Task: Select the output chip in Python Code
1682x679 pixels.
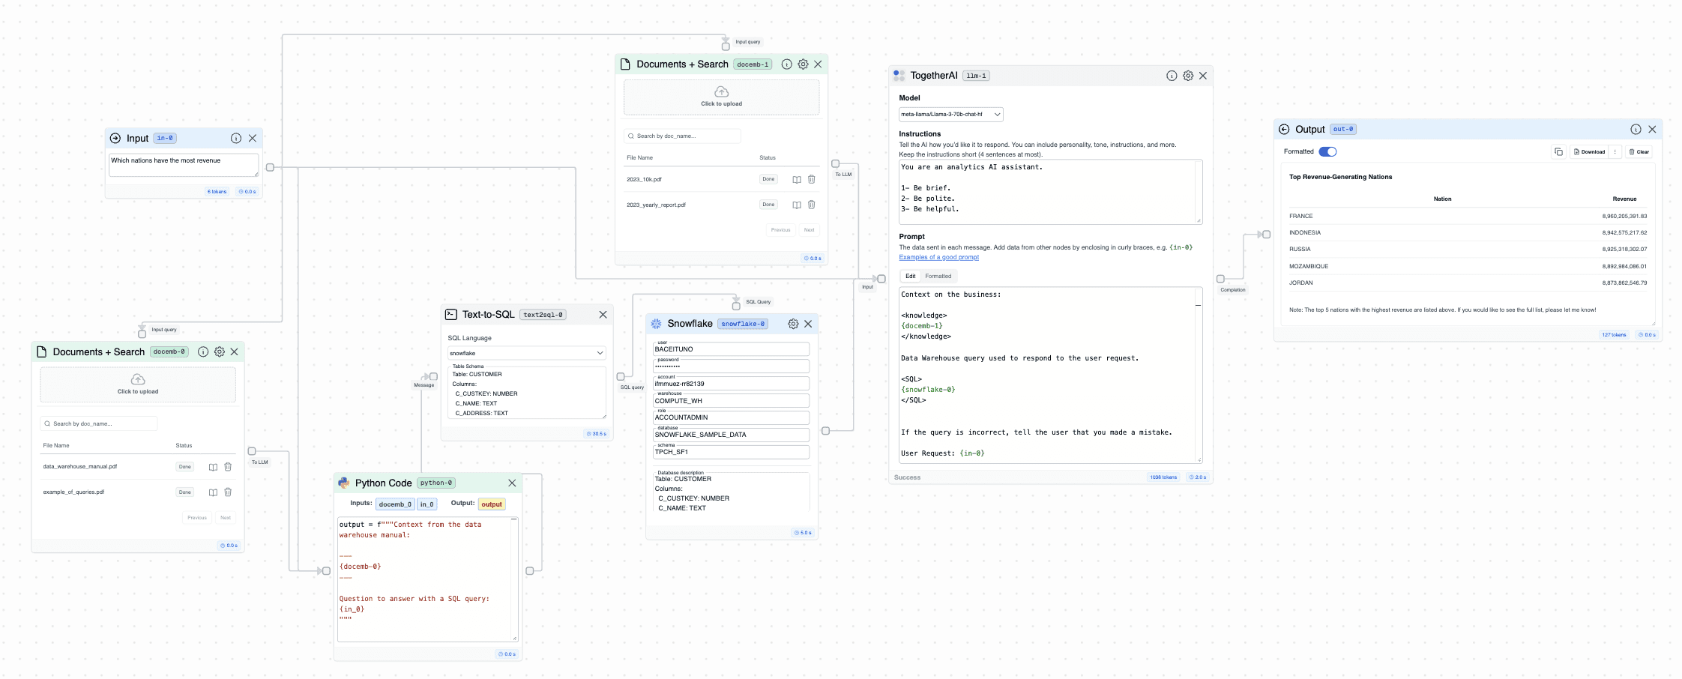Action: [492, 504]
